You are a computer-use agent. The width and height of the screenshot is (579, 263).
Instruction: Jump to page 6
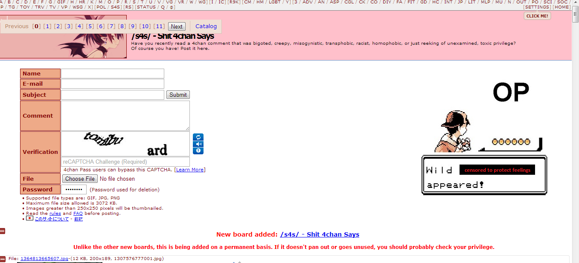(100, 26)
